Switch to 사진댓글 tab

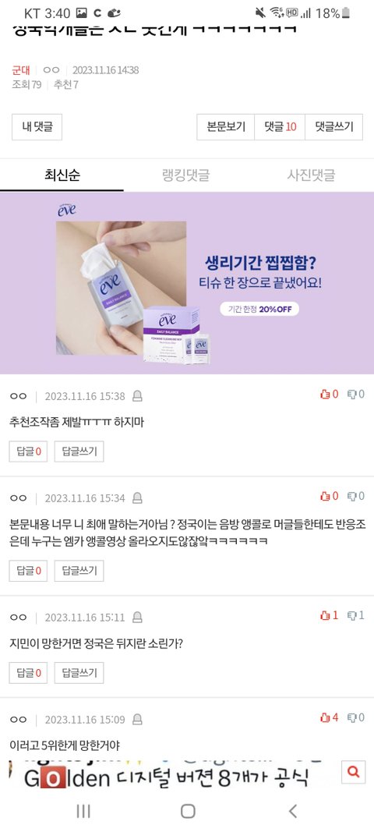(312, 175)
